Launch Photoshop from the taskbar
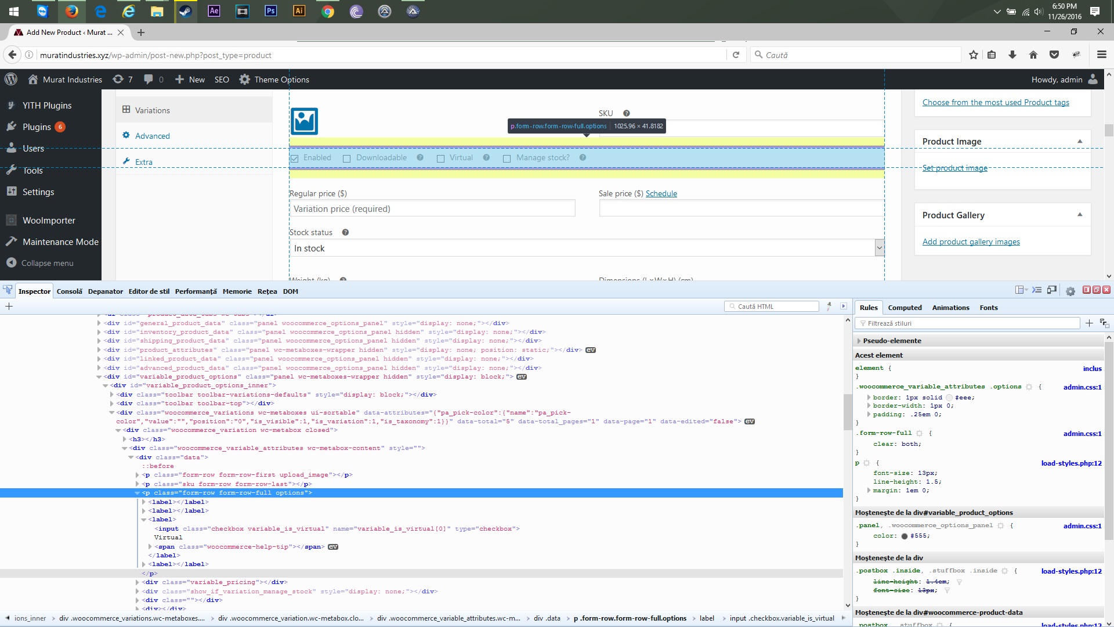Screen dimensions: 1114x627 270,11
